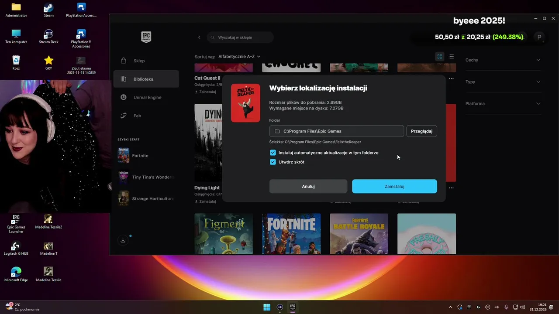Click Zainstaluj link under Dying Light

(x=205, y=201)
